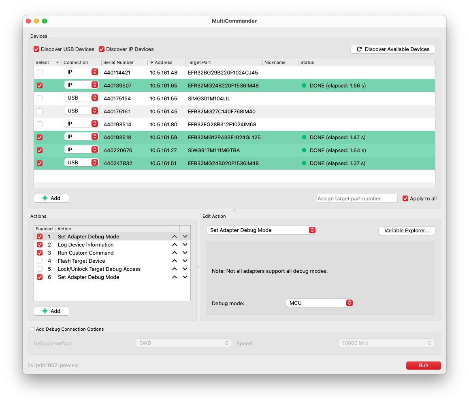Toggle Add Debug Connection Options

[x=33, y=329]
